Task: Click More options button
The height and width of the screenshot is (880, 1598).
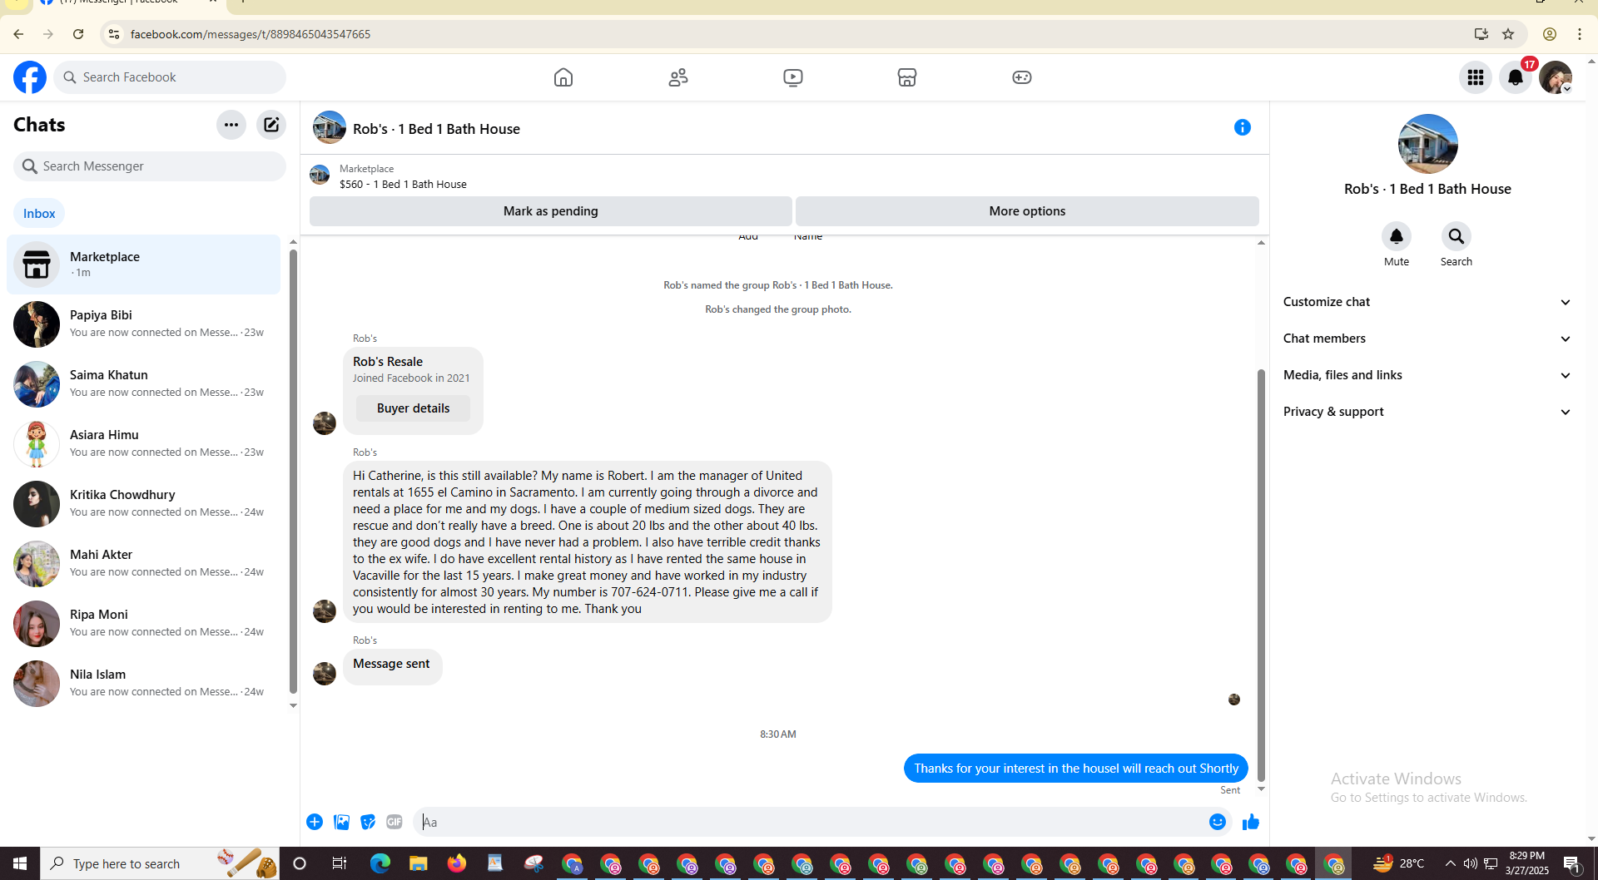Action: coord(1027,211)
